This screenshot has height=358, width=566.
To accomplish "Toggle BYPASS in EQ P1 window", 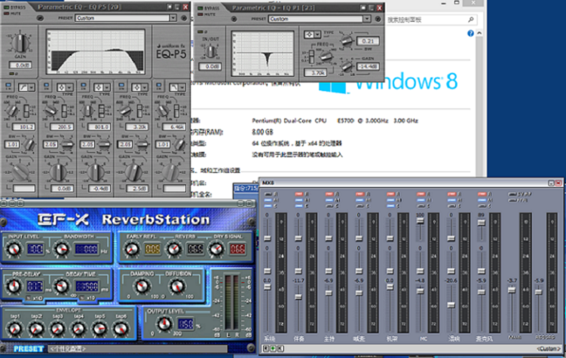I will (200, 8).
